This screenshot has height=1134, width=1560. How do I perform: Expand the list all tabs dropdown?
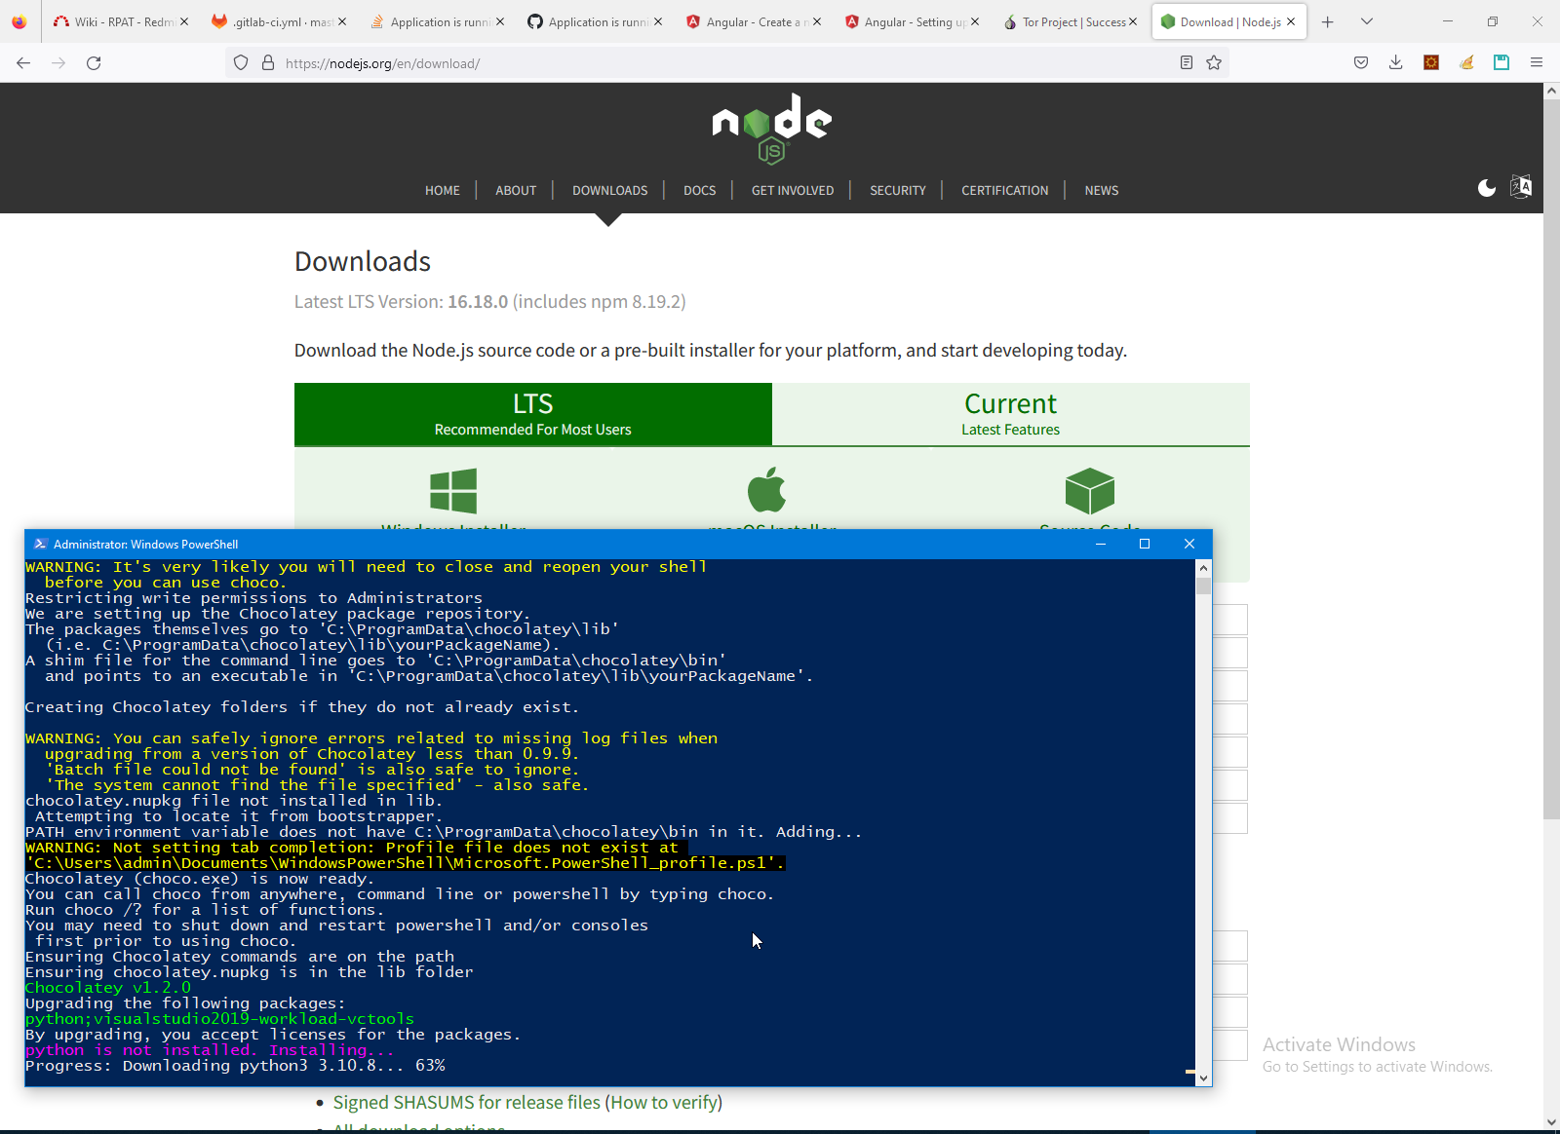(x=1367, y=21)
